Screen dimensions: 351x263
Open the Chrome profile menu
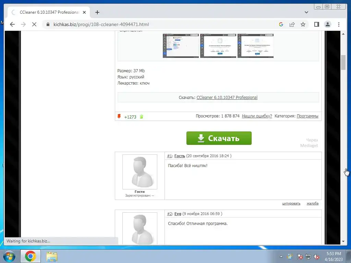click(x=327, y=24)
